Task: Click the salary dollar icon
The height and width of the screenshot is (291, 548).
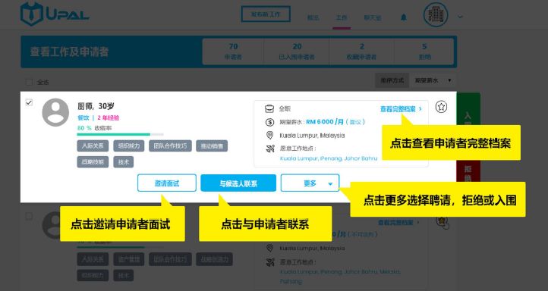Action: point(269,122)
